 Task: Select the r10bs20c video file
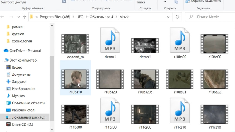(145, 81)
